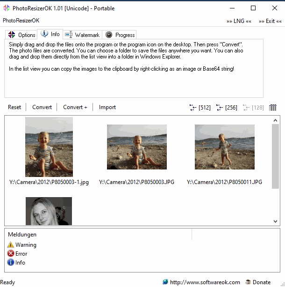Maximize the PhotoResizerOK window
285x287 pixels.
253,8
